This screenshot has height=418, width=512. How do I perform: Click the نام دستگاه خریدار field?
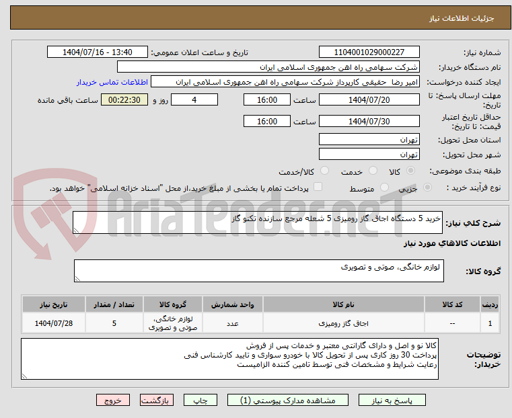[x=268, y=67]
